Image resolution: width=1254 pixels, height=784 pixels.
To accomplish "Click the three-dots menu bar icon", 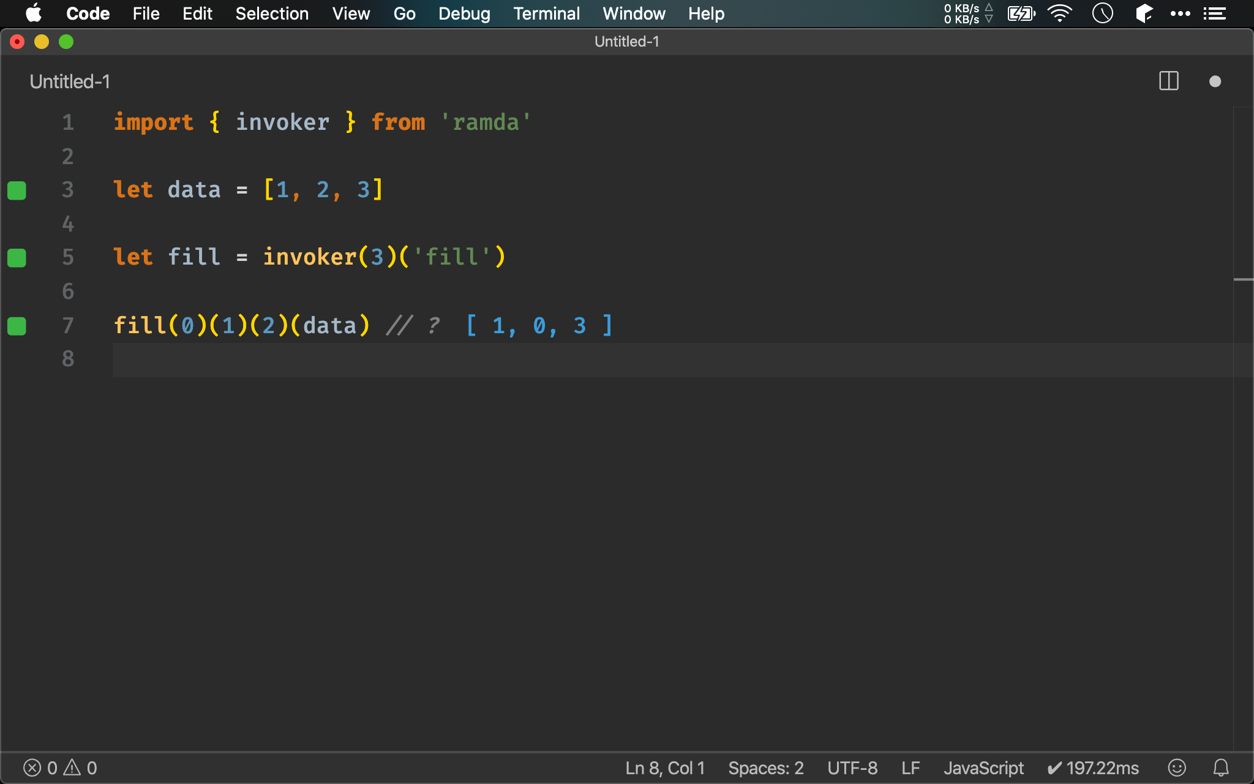I will [x=1180, y=13].
